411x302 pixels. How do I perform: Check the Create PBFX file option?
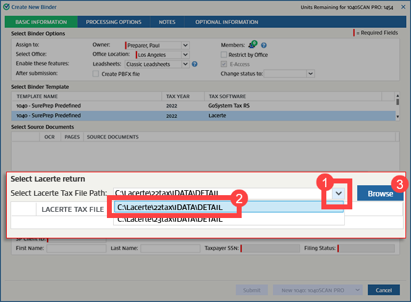pos(95,73)
